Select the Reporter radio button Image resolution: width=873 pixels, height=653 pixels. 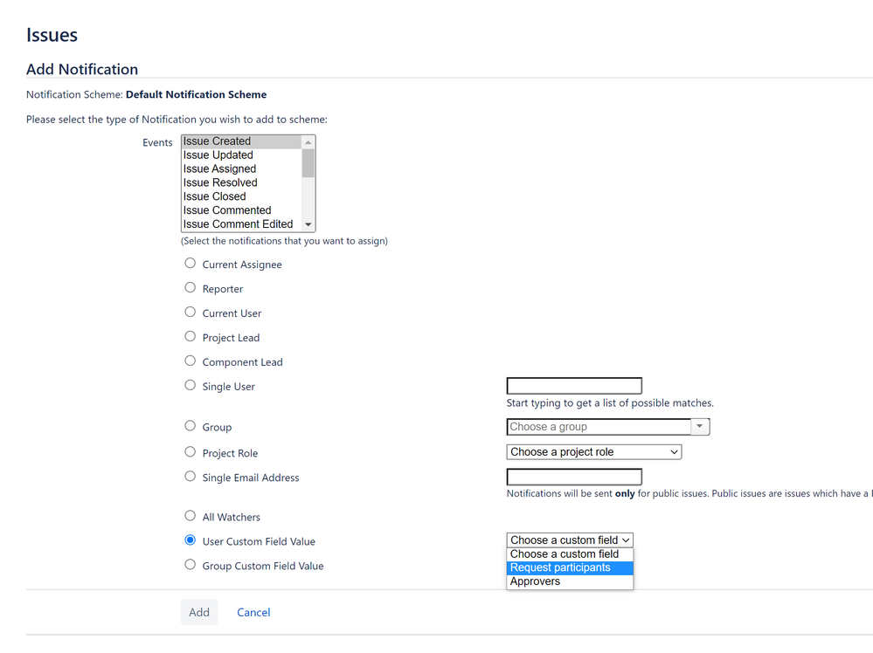[x=190, y=287]
